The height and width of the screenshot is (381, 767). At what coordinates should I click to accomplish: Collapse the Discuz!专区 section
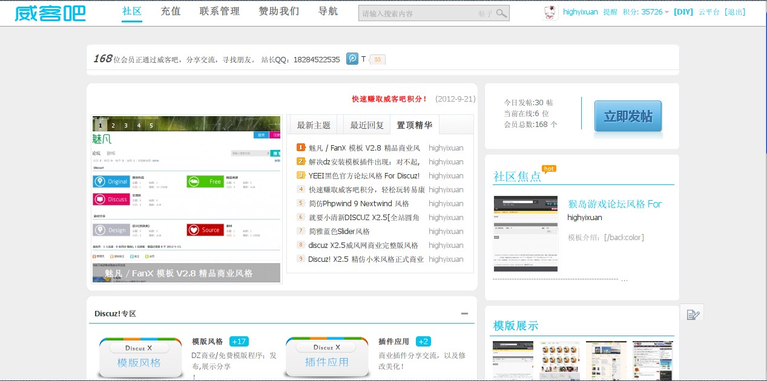(x=464, y=314)
